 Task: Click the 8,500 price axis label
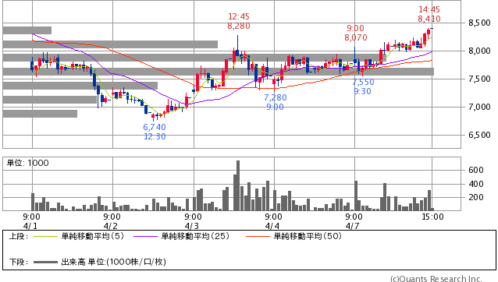pyautogui.click(x=479, y=23)
